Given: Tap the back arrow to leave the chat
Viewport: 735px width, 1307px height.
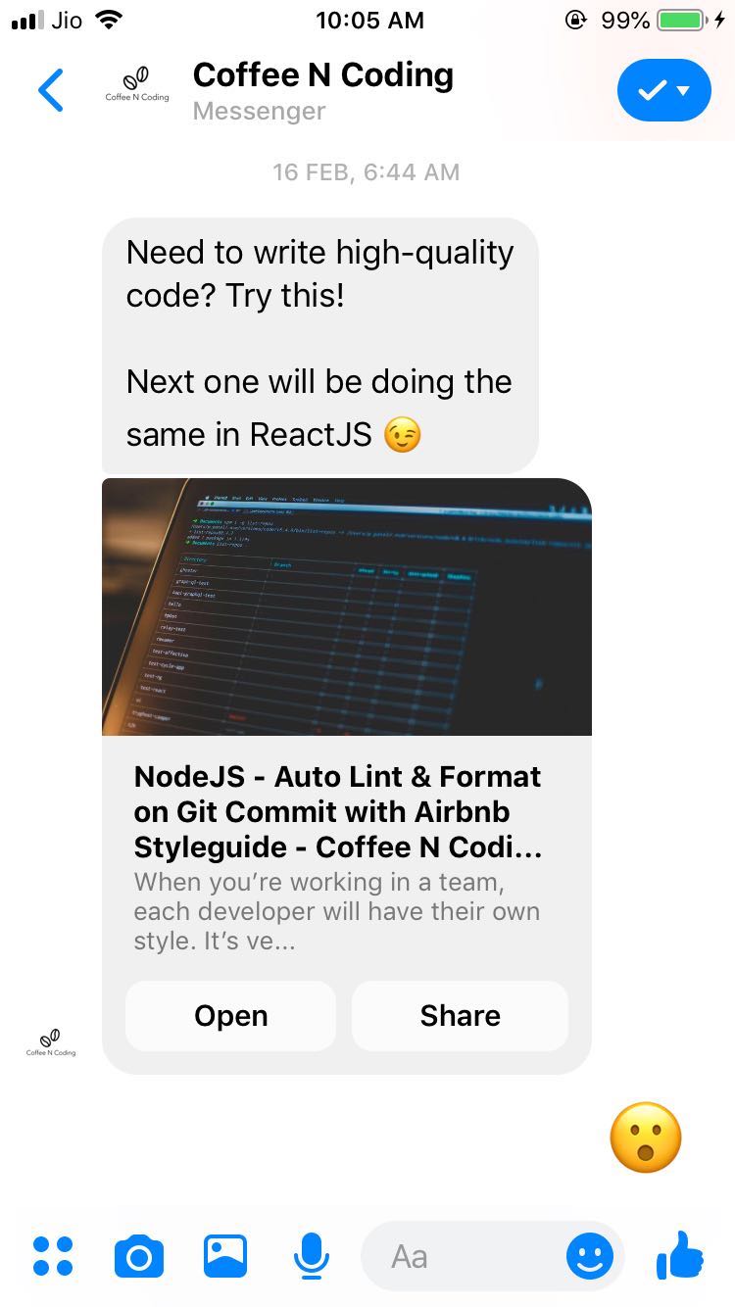Looking at the screenshot, I should [x=51, y=91].
